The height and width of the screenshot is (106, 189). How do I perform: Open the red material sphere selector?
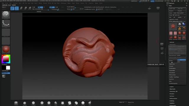tap(6, 50)
